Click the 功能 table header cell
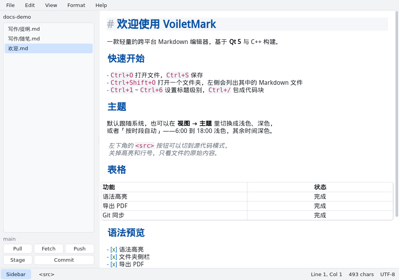399x280 pixels. point(174,187)
